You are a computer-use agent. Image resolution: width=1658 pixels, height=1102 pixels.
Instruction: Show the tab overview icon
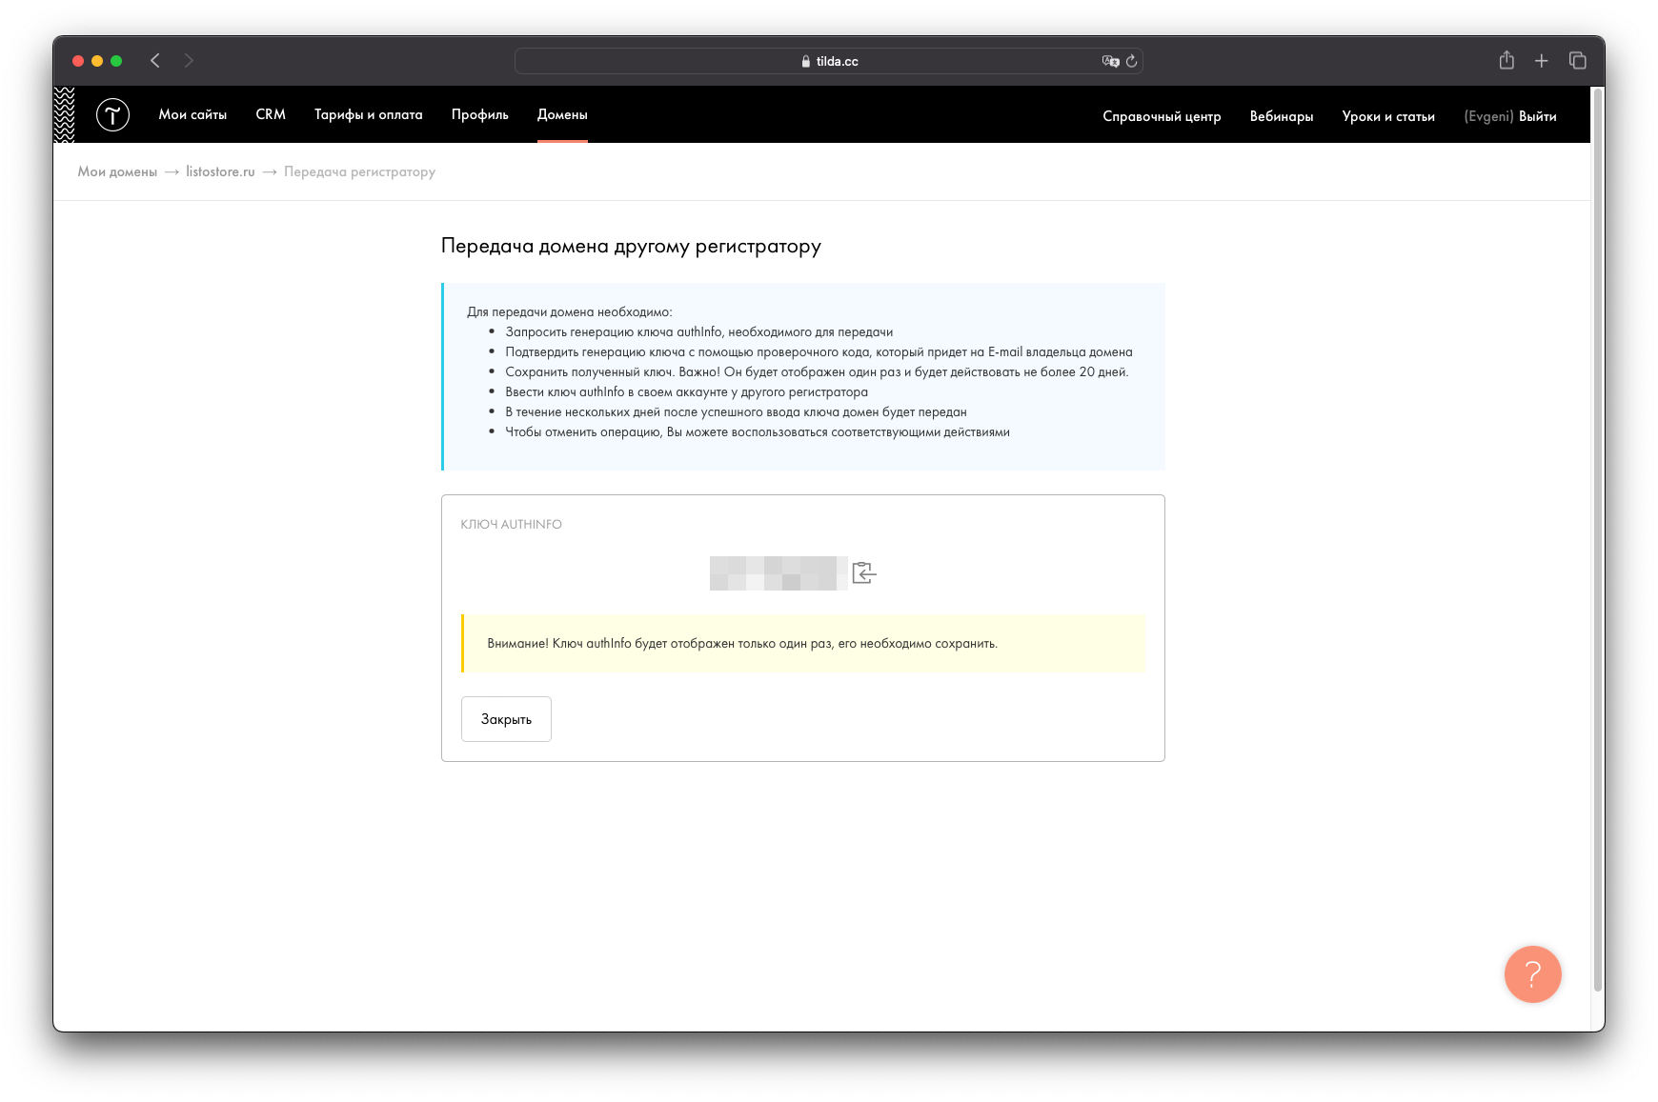coord(1577,61)
